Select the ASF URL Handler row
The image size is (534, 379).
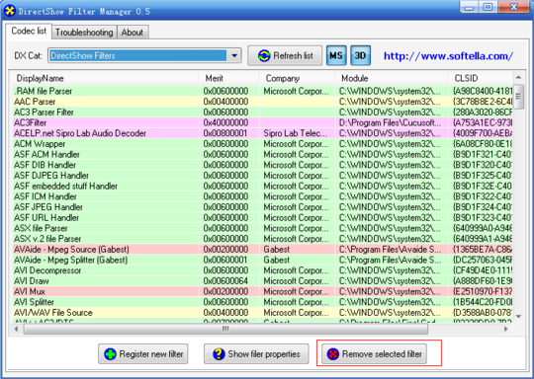pos(263,217)
